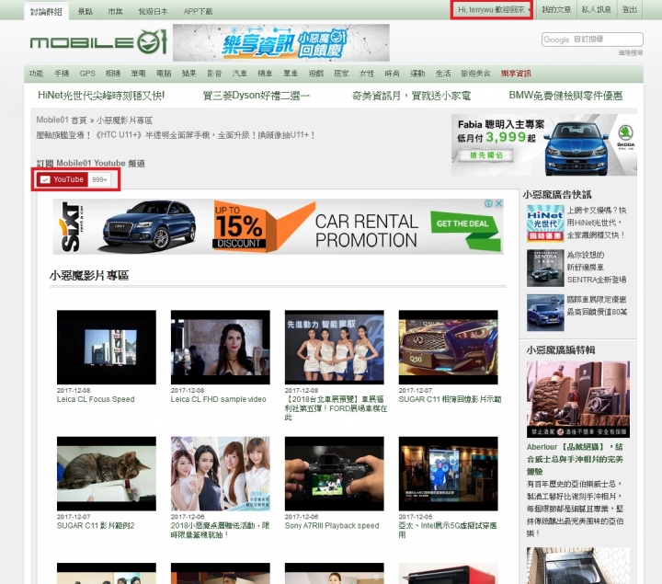Viewport: 662px width, 584px height.
Task: Click the HiNet光世代尖峰時刻穩又快 promo link
Action: [x=101, y=96]
